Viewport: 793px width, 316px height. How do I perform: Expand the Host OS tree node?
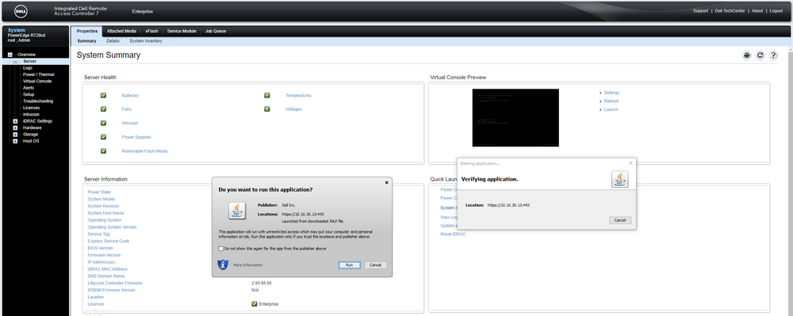tap(15, 141)
